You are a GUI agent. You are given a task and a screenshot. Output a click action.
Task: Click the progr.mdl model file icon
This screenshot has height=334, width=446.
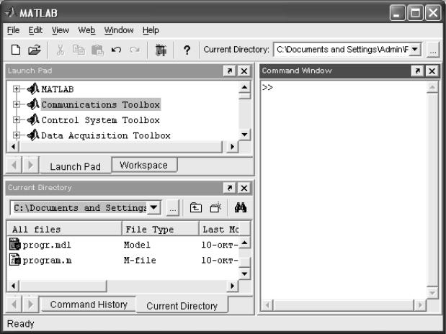pyautogui.click(x=14, y=244)
